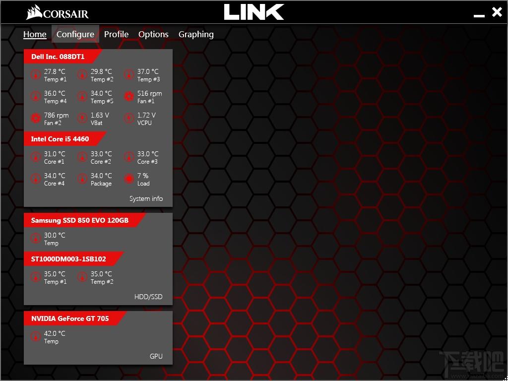Select the Fan #1 fan icon
Image resolution: width=508 pixels, height=381 pixels.
(x=129, y=97)
